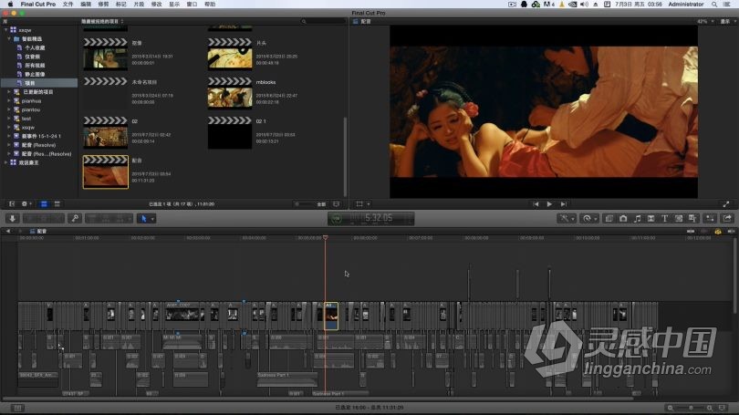Select the highlighted 配音 project thumbnail
This screenshot has width=739, height=415.
pos(106,172)
